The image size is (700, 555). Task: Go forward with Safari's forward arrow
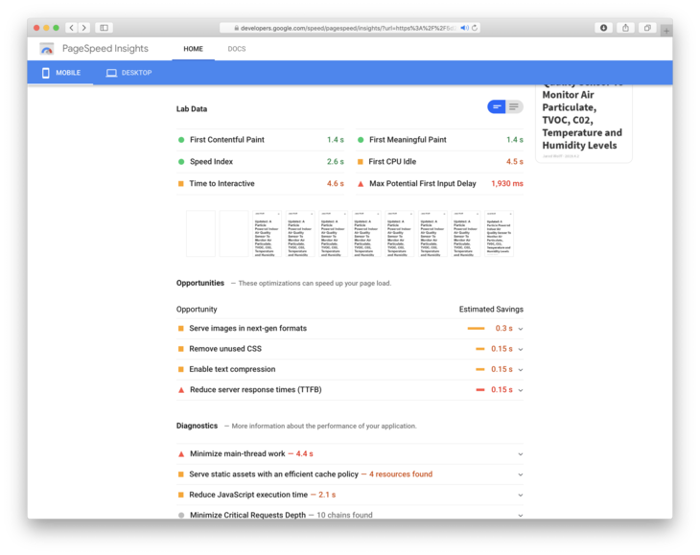coord(84,28)
